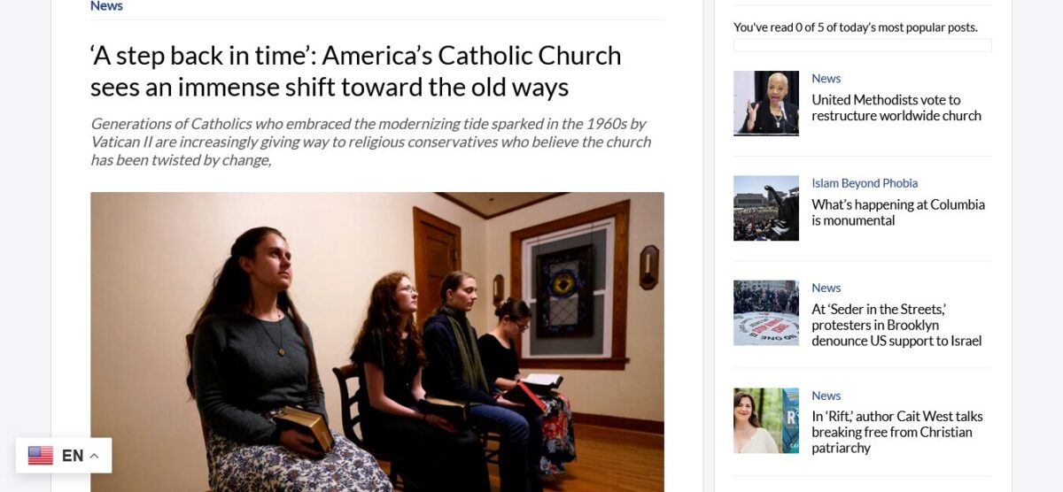Read 'United Methodists vote to restructure worldwide church'
Viewport: 1063px width, 492px height.
point(896,108)
